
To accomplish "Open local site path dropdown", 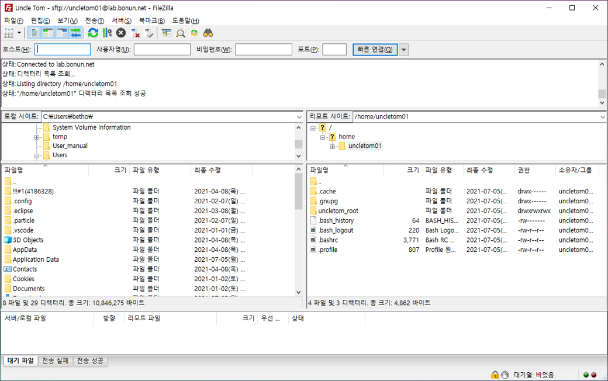I will [299, 117].
